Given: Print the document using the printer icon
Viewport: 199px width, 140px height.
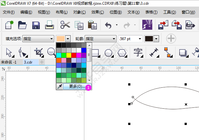Looking at the screenshot, I should click(x=50, y=25).
